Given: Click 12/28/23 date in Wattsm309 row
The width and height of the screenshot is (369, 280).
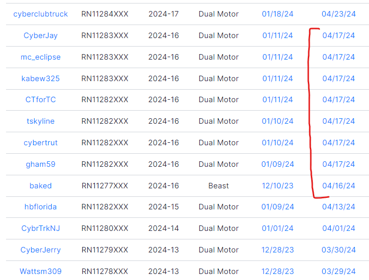Looking at the screenshot, I should click(x=278, y=271).
